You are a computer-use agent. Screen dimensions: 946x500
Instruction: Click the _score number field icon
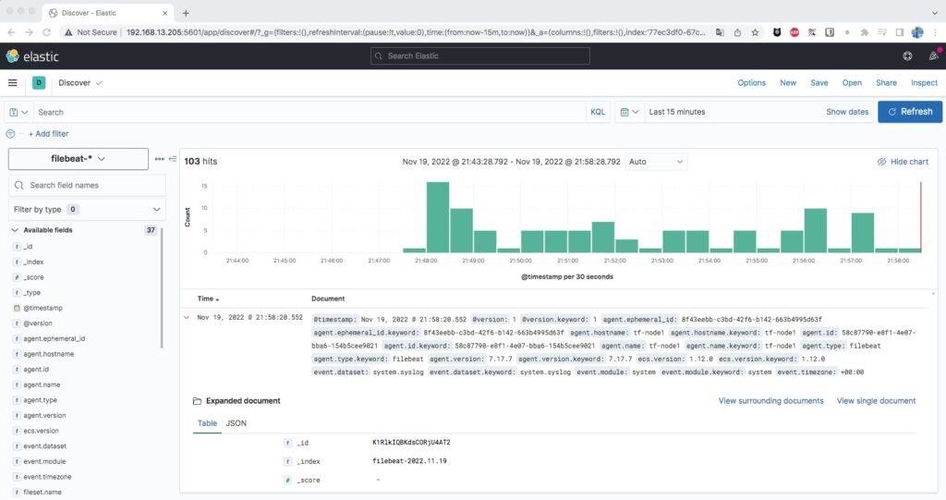17,277
